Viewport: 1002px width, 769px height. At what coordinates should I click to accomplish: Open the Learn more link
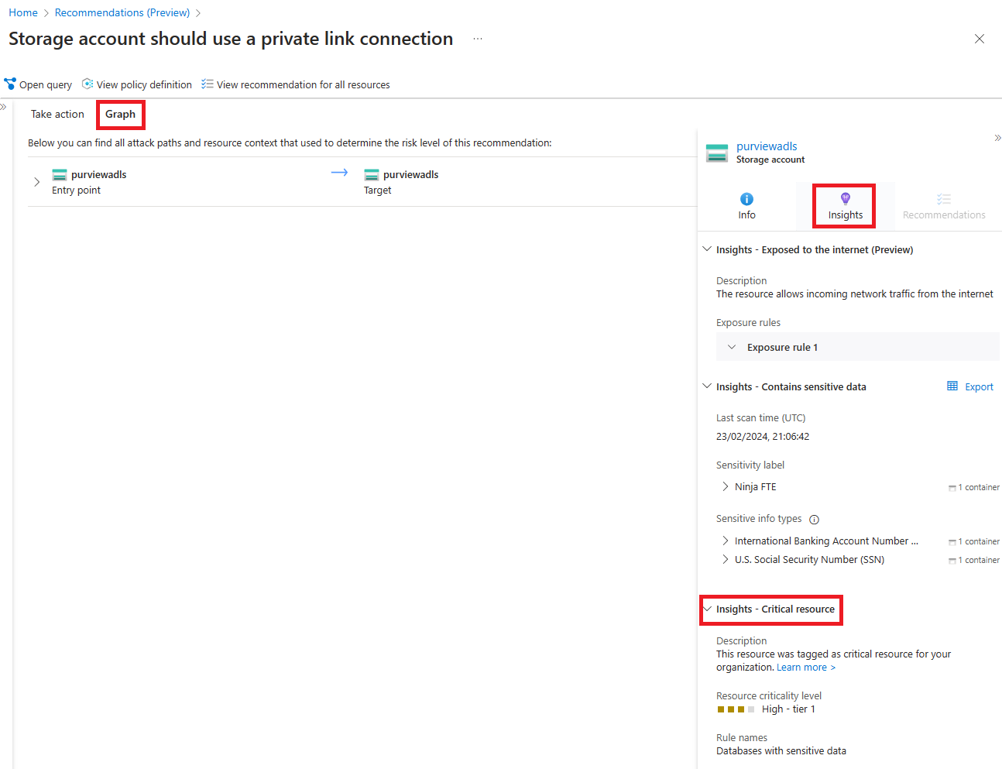point(806,668)
